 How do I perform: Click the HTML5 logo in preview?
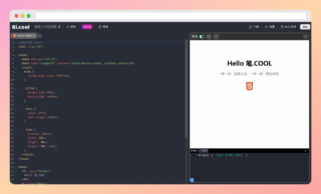250,86
